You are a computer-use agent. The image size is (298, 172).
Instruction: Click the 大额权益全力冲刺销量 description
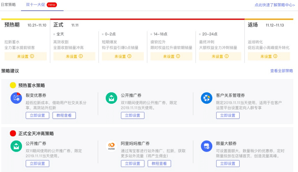coord(218,47)
